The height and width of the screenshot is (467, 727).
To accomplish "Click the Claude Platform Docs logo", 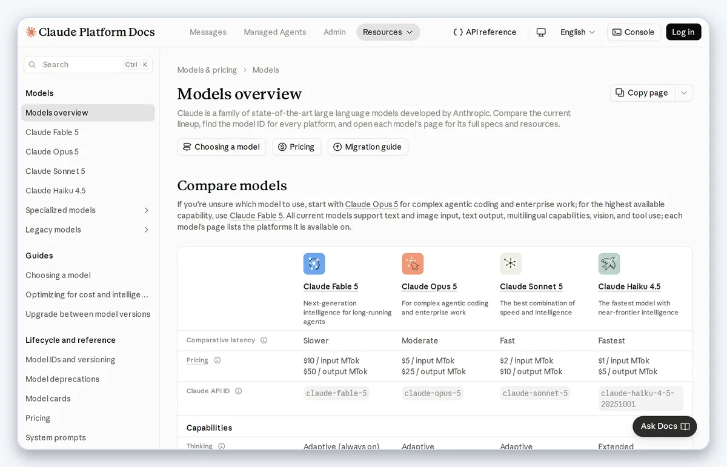I will [90, 32].
